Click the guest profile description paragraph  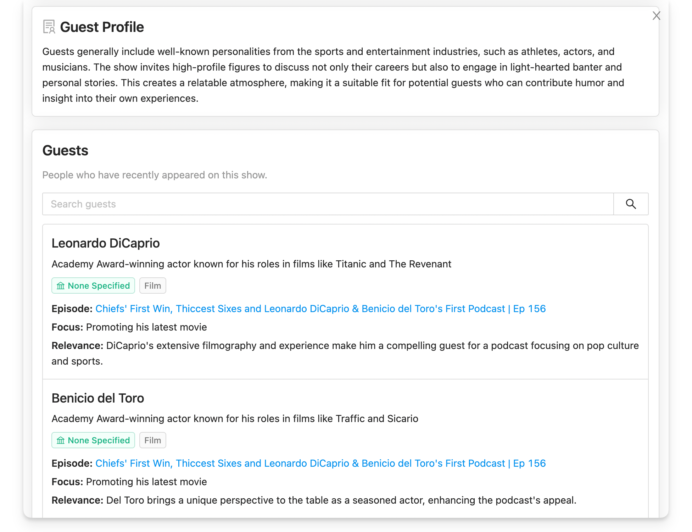coord(333,75)
